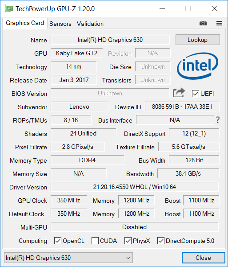228x267 pixels.
Task: Toggle the DirectCompute 5.0 checkbox
Action: point(161,241)
